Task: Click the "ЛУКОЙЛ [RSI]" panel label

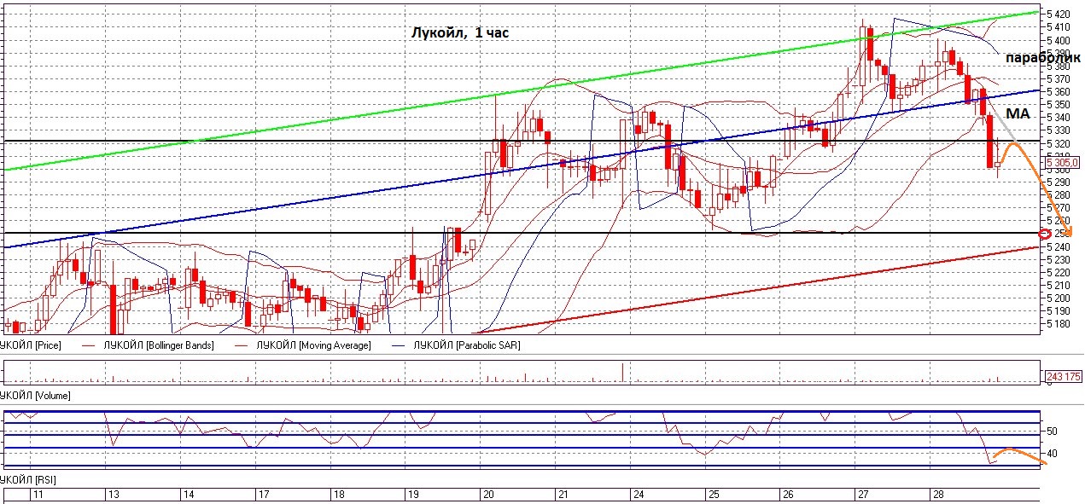Action: point(29,481)
